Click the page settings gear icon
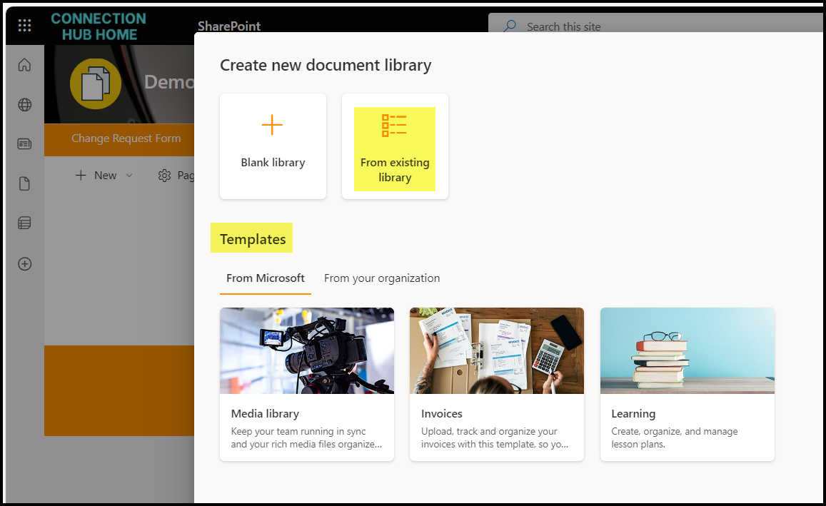Viewport: 826px width, 506px height. click(x=164, y=176)
